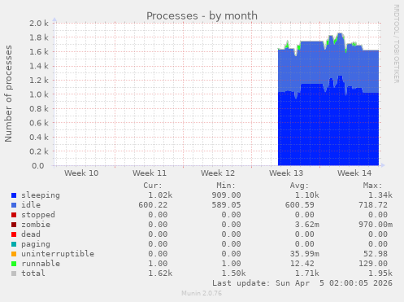Click the 'Week 12' axis label
The height and width of the screenshot is (302, 404).
tap(218, 173)
